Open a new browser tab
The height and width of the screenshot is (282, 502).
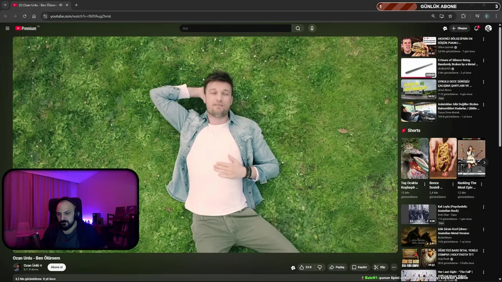click(76, 5)
